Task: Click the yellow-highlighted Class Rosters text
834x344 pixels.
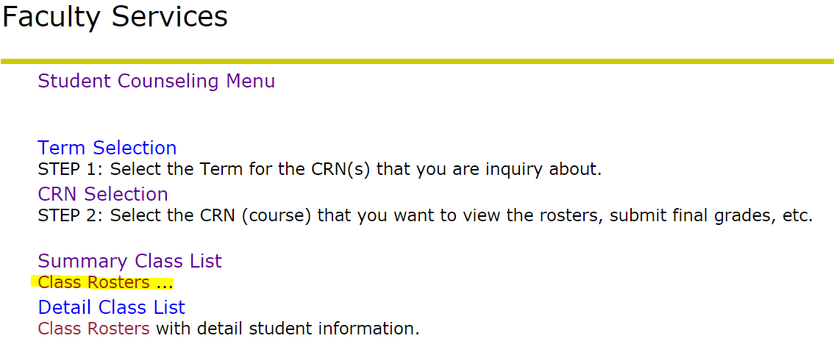Action: click(x=93, y=282)
